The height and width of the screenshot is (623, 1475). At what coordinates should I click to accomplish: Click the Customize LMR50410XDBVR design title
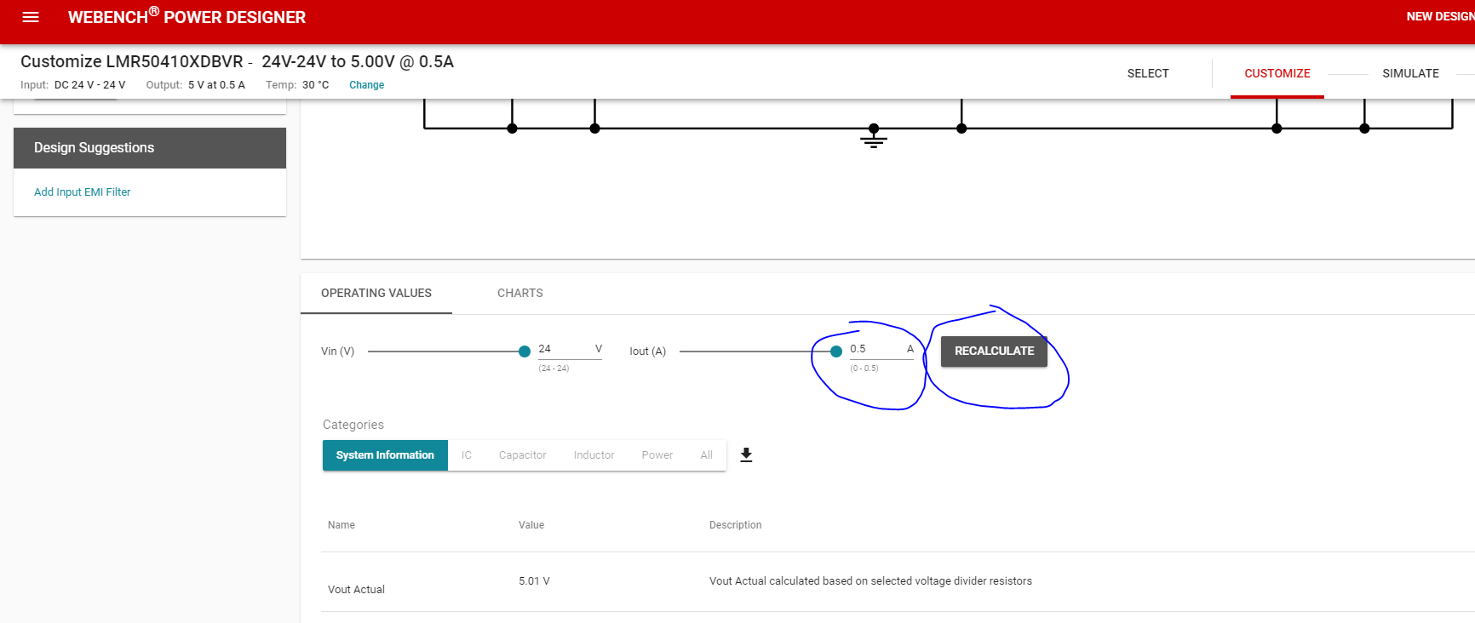tap(237, 61)
